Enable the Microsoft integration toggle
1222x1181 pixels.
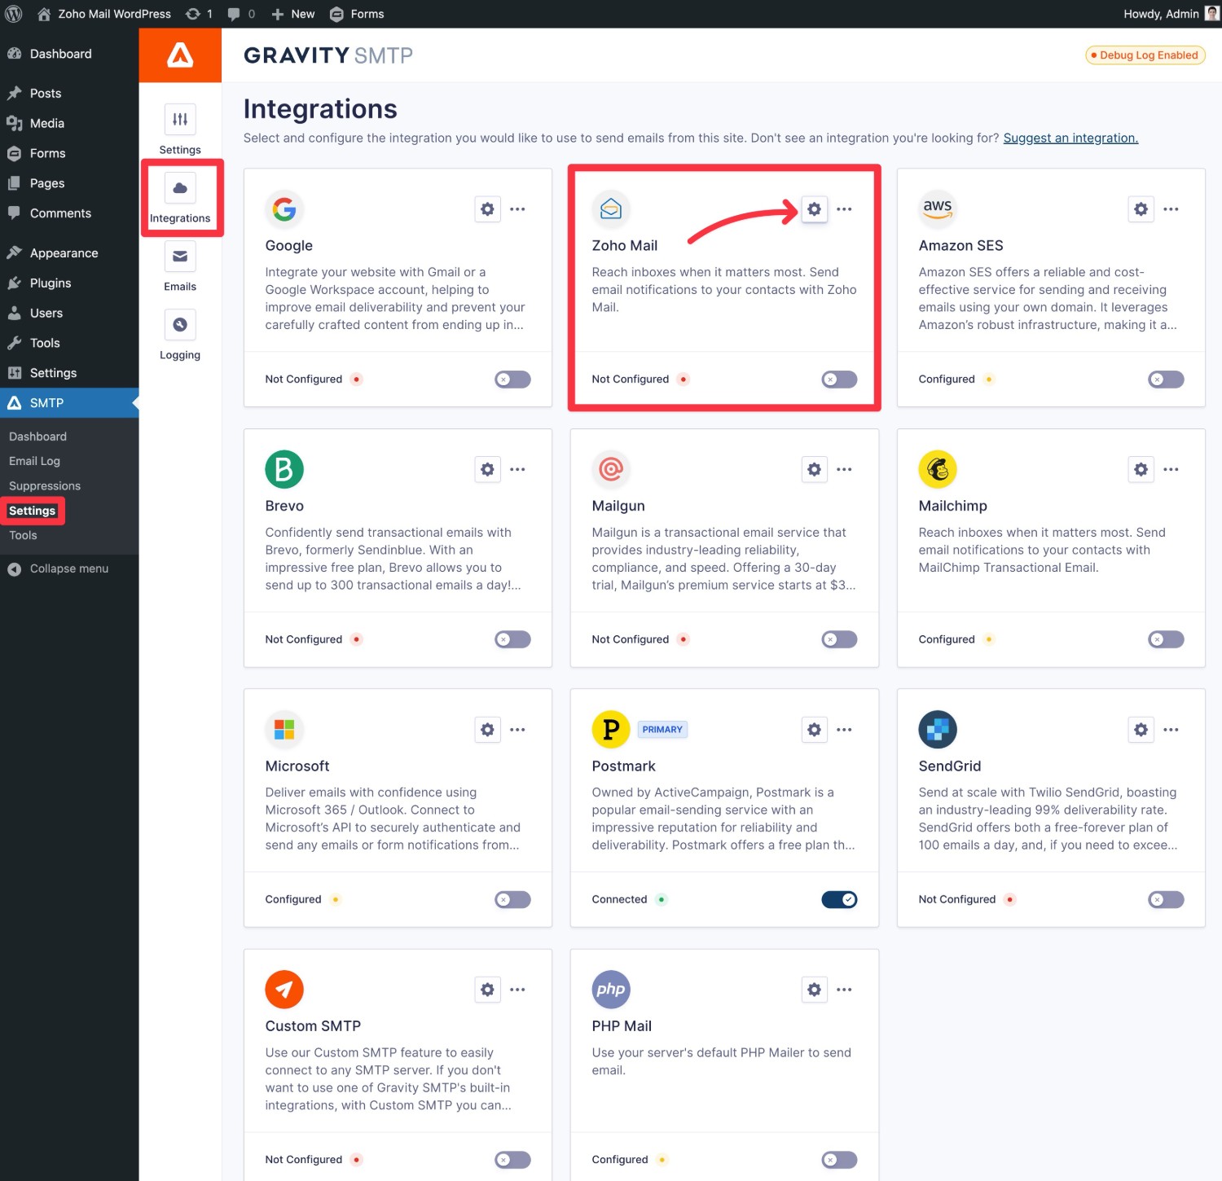(x=512, y=899)
